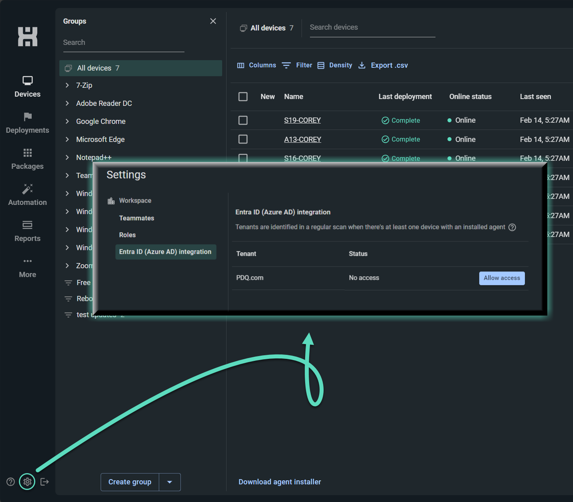This screenshot has width=573, height=502.
Task: Click the Search devices field
Action: point(373,28)
